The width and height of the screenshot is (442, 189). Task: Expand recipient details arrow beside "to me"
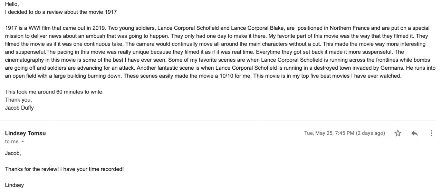tap(23, 142)
